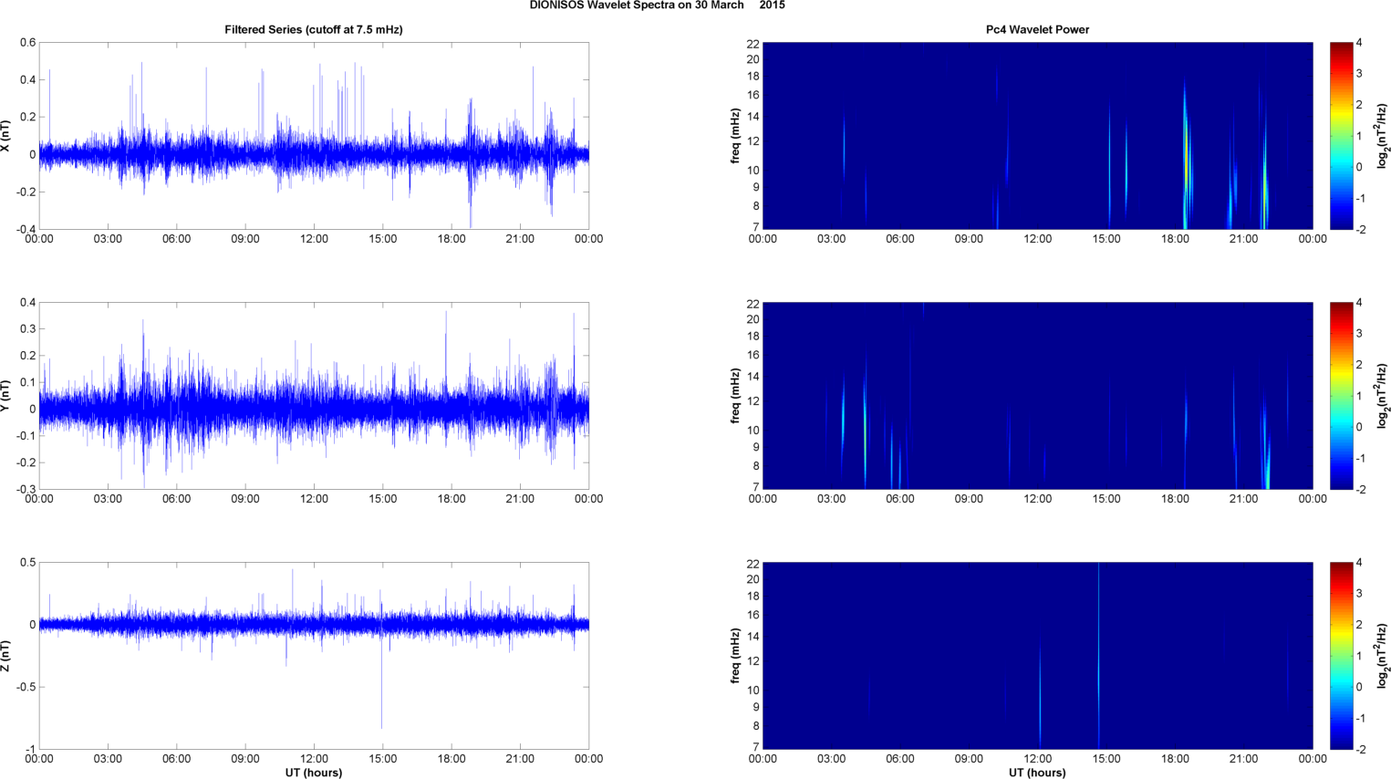
Task: Pick the top wavelet plot's colorbar
Action: click(x=1341, y=136)
